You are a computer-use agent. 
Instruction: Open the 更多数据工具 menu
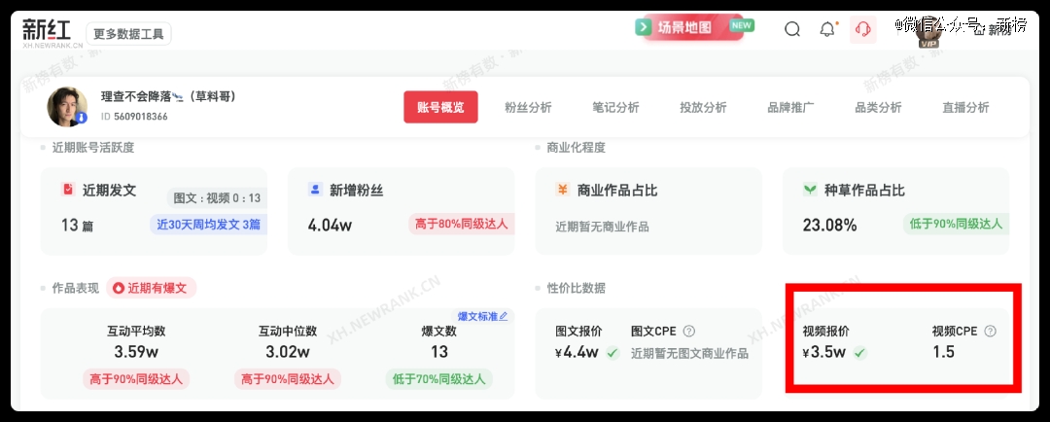point(129,34)
